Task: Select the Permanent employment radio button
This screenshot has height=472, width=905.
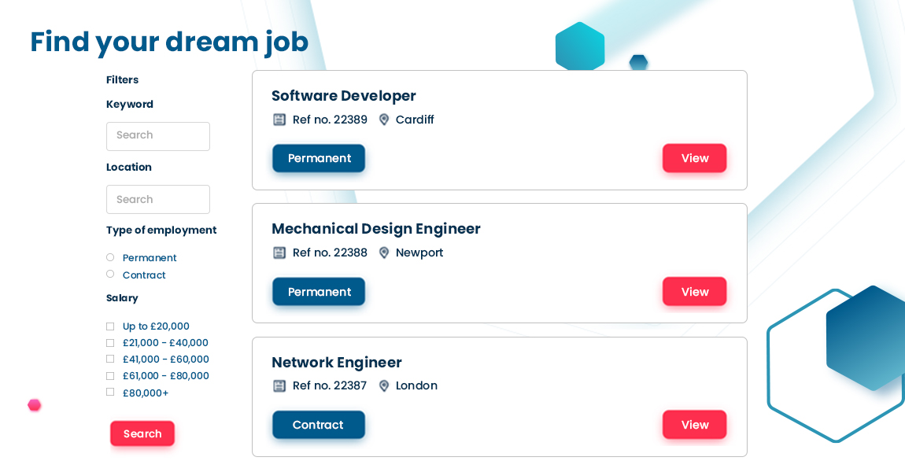Action: [110, 257]
